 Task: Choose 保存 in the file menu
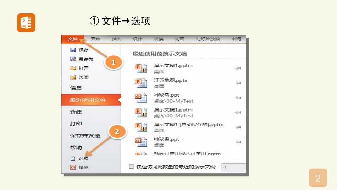coord(83,50)
